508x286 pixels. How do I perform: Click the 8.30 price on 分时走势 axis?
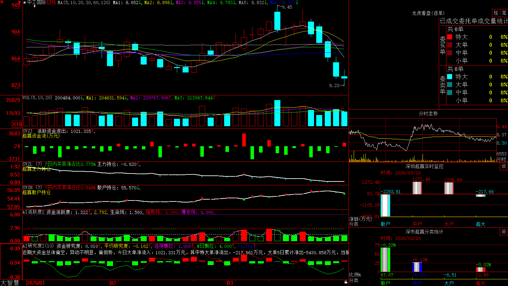pos(502,143)
